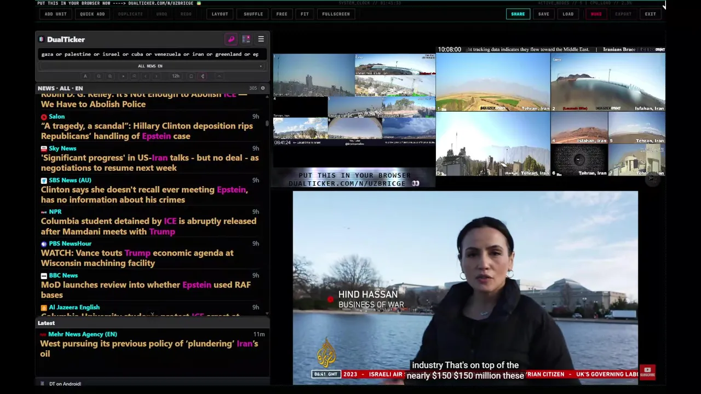The height and width of the screenshot is (394, 701).
Task: Click the previous arrow icon in ticker toolbar
Action: [x=146, y=76]
